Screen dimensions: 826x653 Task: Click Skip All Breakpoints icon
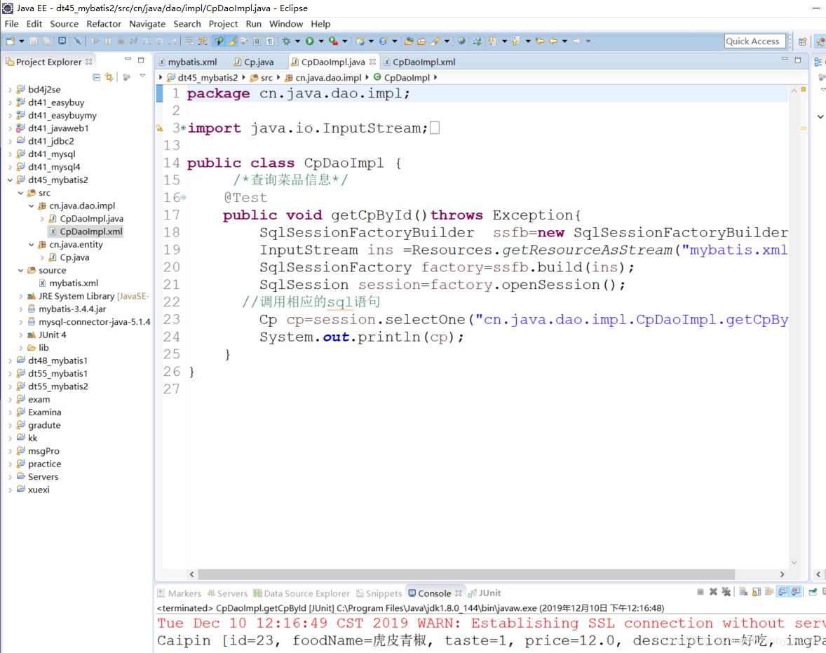pyautogui.click(x=77, y=41)
